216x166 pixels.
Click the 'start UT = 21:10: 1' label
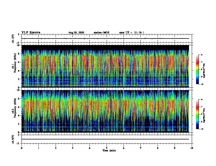(x=132, y=33)
